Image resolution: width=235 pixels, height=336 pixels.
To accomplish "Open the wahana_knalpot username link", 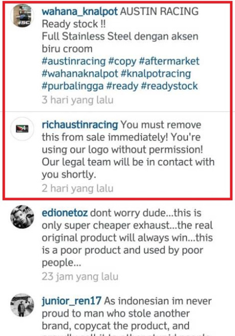I will [80, 11].
